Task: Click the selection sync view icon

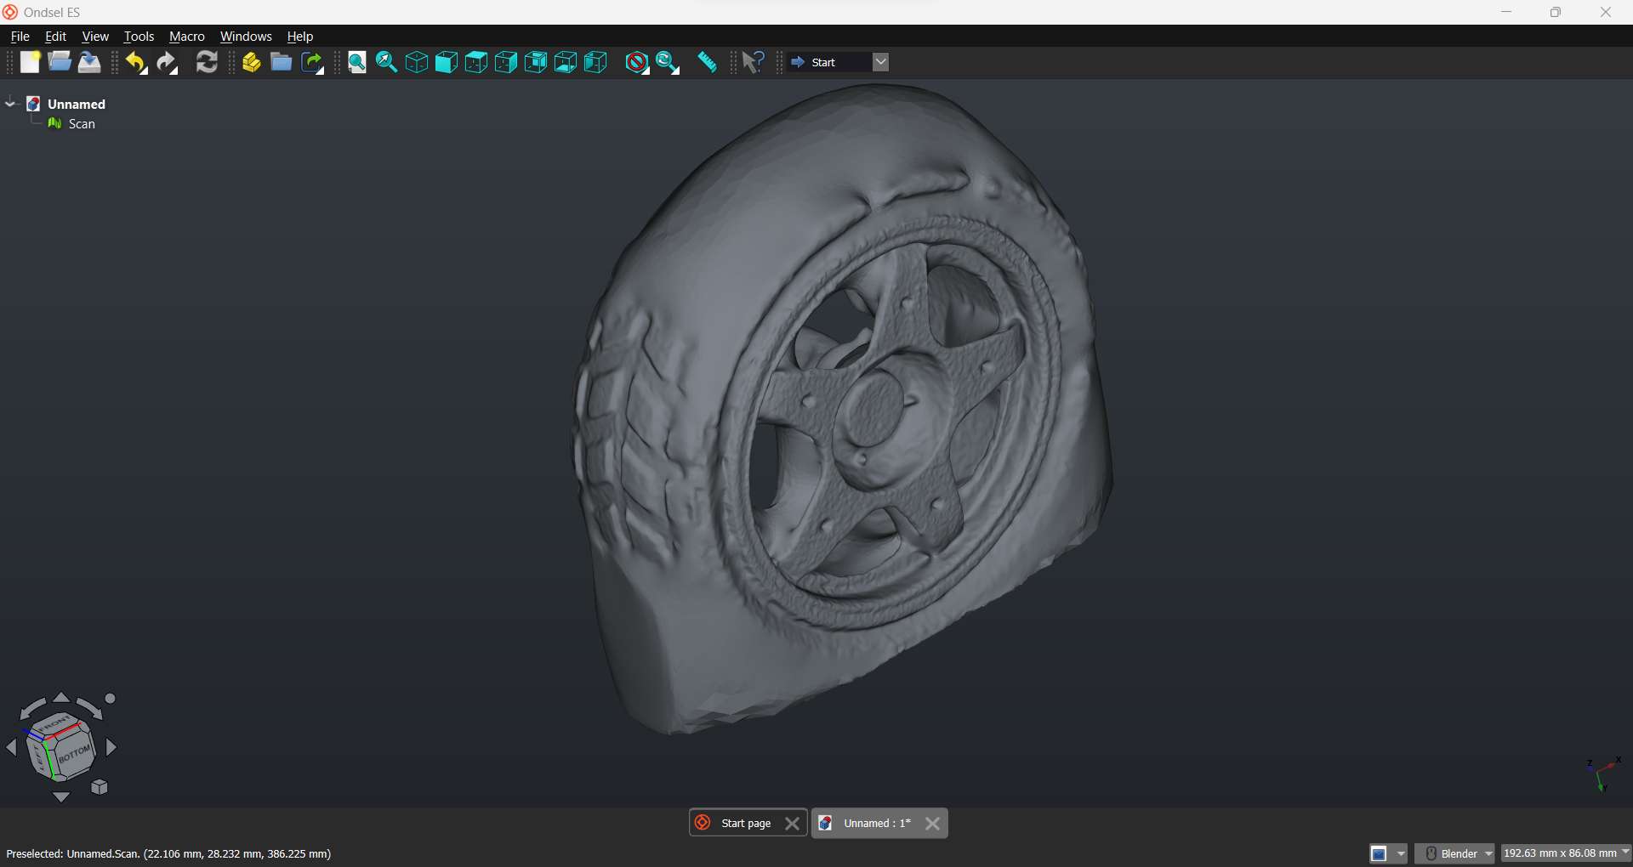Action: click(x=669, y=62)
